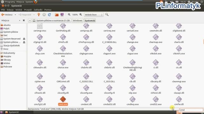204x114 pixels.
Task: Eject the 'System plików ...' volume
Action: [x=24, y=42]
